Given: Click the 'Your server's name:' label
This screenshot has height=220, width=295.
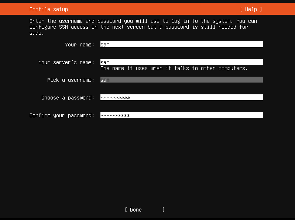Looking at the screenshot, I should (x=66, y=62).
